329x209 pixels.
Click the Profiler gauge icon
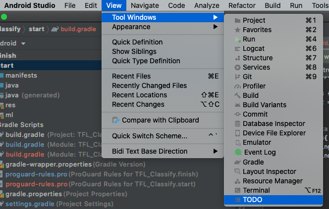coord(237,86)
